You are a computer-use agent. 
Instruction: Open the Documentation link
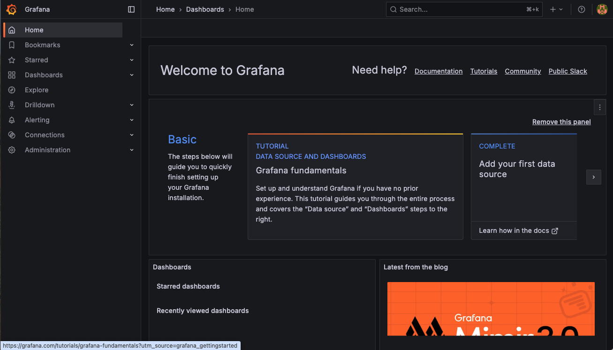pos(438,71)
